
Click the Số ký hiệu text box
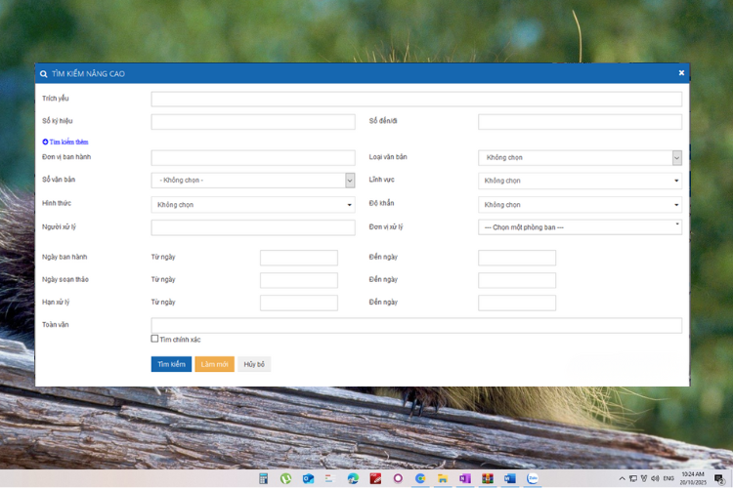coord(253,122)
